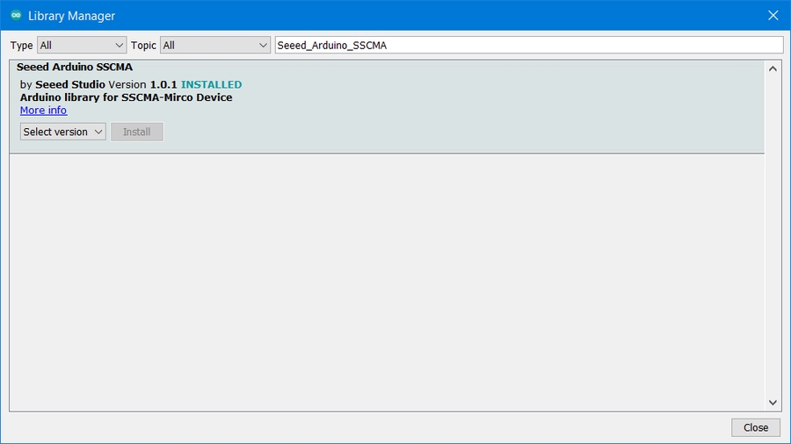Click the scroll up arrow of results list
Screen dimensions: 791x444
tap(773, 68)
